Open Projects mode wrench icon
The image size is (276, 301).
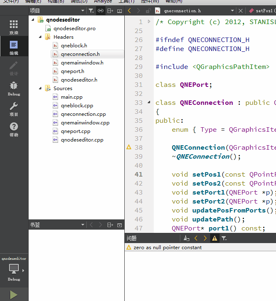point(14,109)
